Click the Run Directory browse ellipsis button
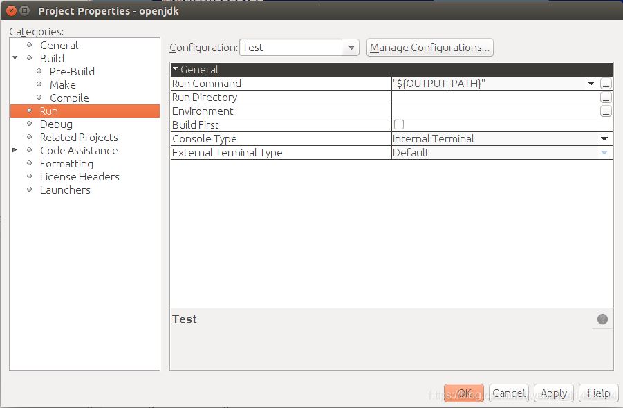This screenshot has width=623, height=408. pos(606,98)
